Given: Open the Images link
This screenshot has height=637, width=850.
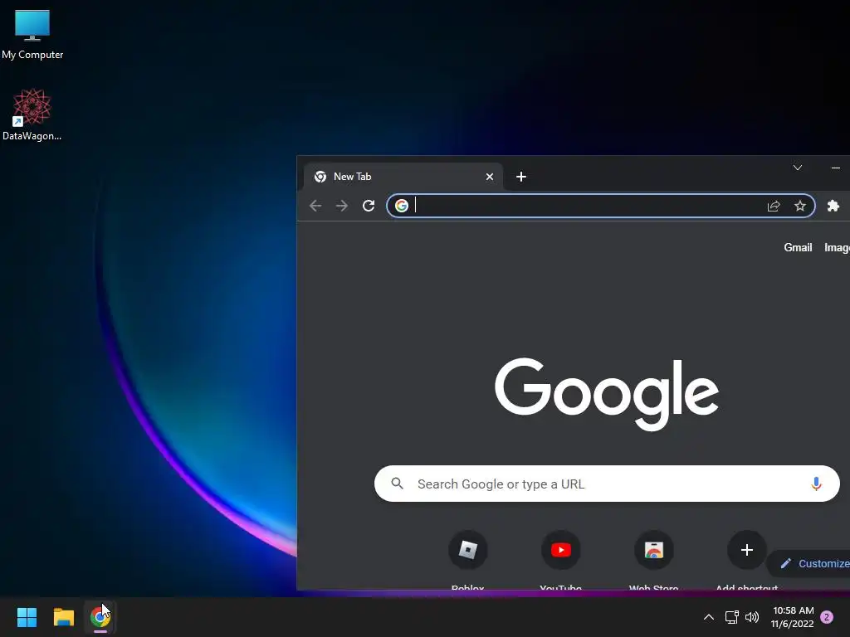Looking at the screenshot, I should pyautogui.click(x=837, y=247).
